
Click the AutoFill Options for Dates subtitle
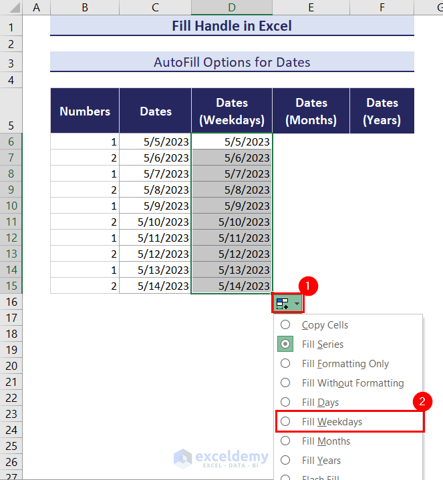point(232,62)
